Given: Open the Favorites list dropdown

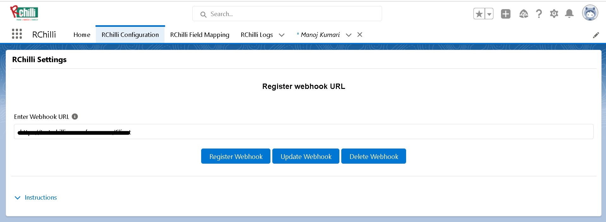Looking at the screenshot, I should 489,14.
